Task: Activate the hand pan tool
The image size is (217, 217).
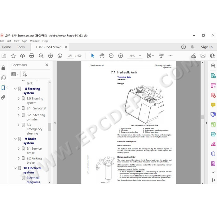Action: (102, 56)
